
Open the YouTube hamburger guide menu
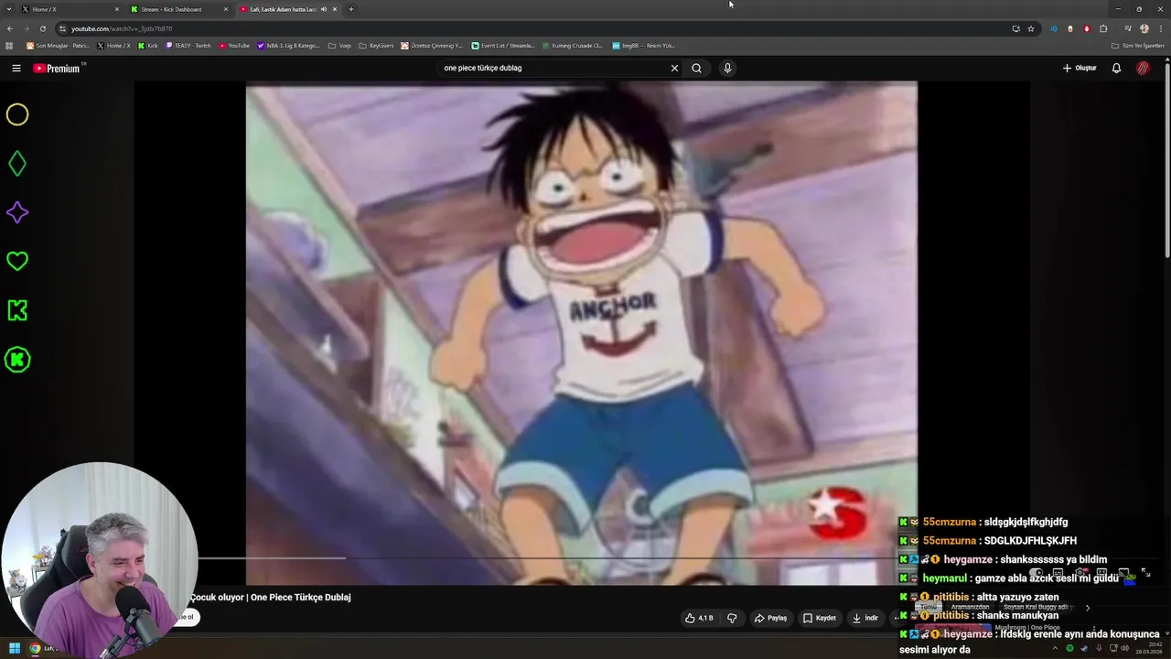click(x=16, y=68)
